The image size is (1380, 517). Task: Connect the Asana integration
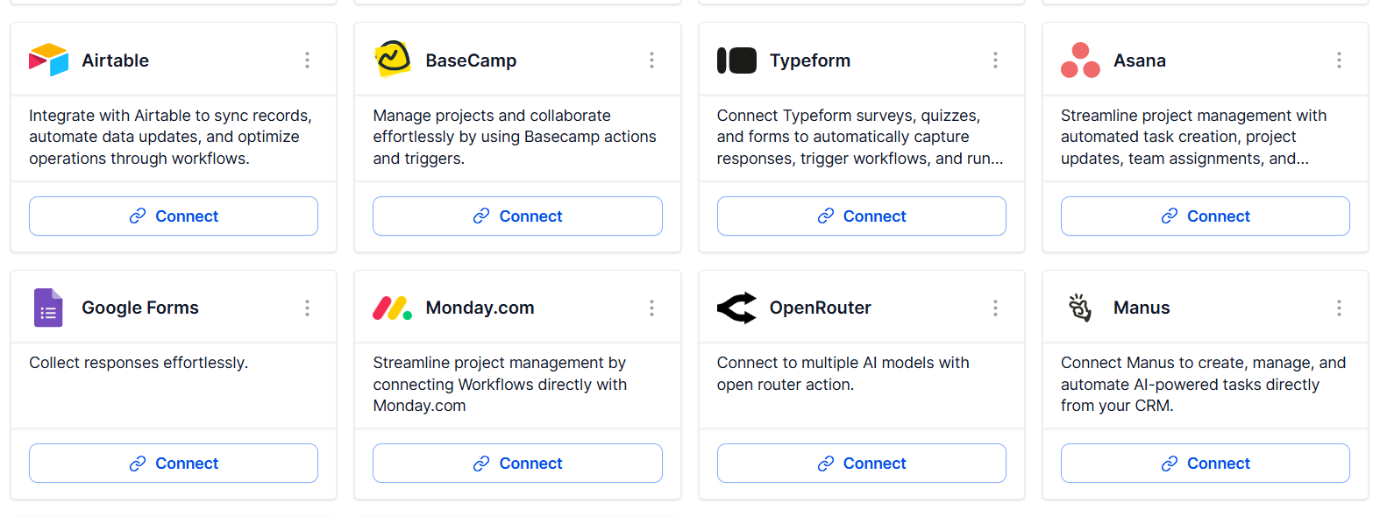1205,216
